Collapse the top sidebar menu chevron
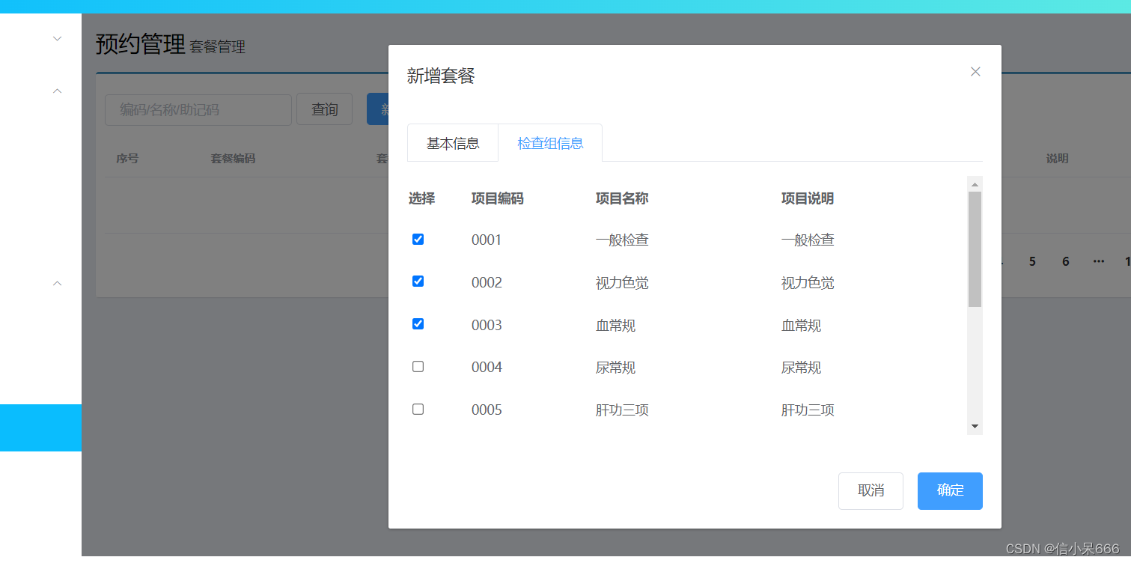The image size is (1131, 563). click(x=57, y=37)
